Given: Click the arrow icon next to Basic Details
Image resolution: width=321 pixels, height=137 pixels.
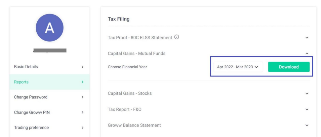Looking at the screenshot, I should point(83,67).
